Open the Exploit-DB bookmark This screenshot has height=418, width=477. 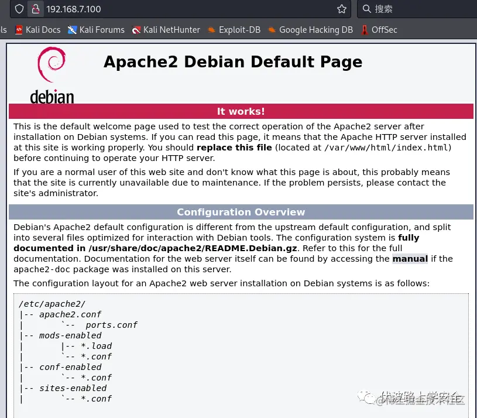point(234,30)
